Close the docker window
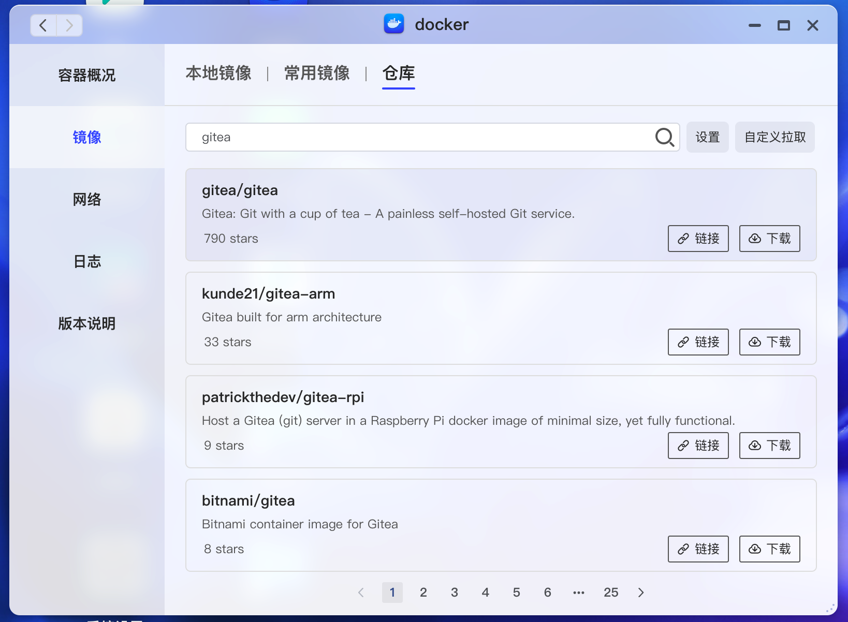Screen dimensions: 848x622 tap(813, 25)
